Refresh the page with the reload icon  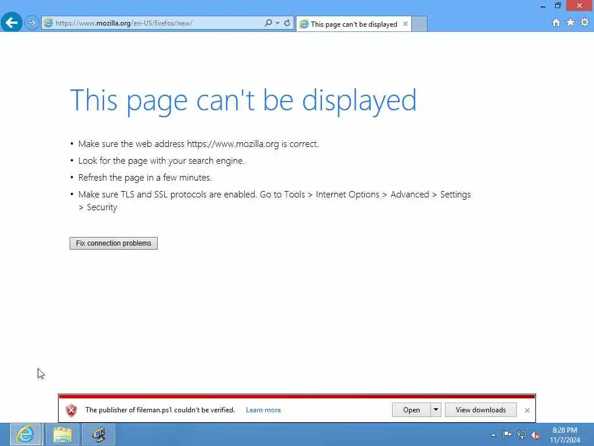[287, 23]
